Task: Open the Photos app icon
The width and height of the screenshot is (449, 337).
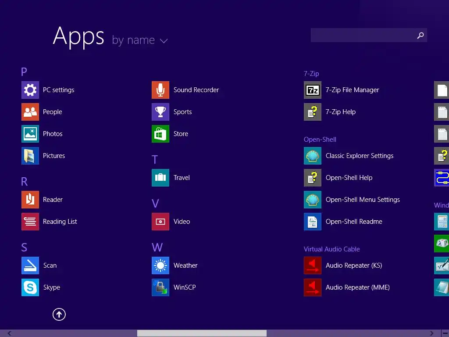Action: click(x=30, y=134)
